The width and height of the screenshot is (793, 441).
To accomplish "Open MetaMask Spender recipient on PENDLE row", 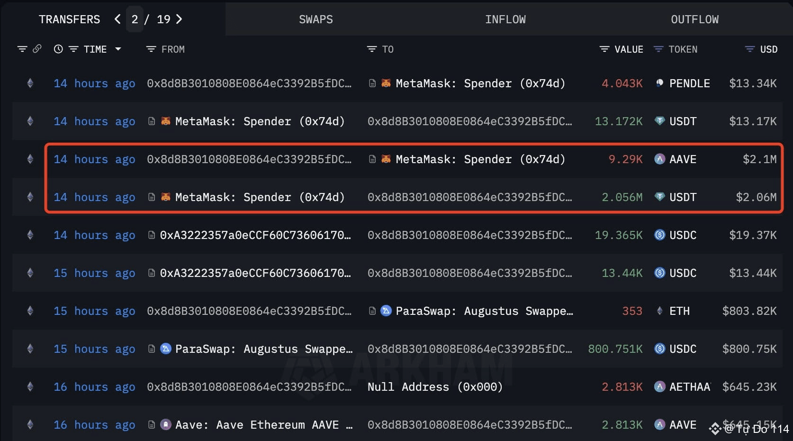I will click(x=480, y=83).
